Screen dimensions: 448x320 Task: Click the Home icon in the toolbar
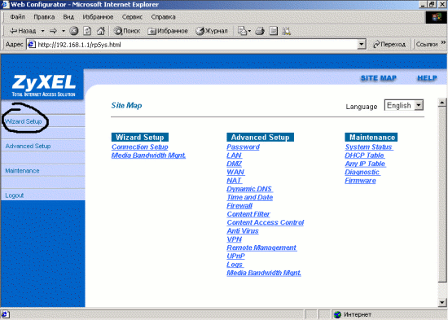coord(100,31)
